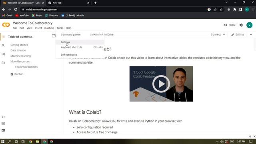Reload the page
This screenshot has height=144, width=256.
coord(16,10)
